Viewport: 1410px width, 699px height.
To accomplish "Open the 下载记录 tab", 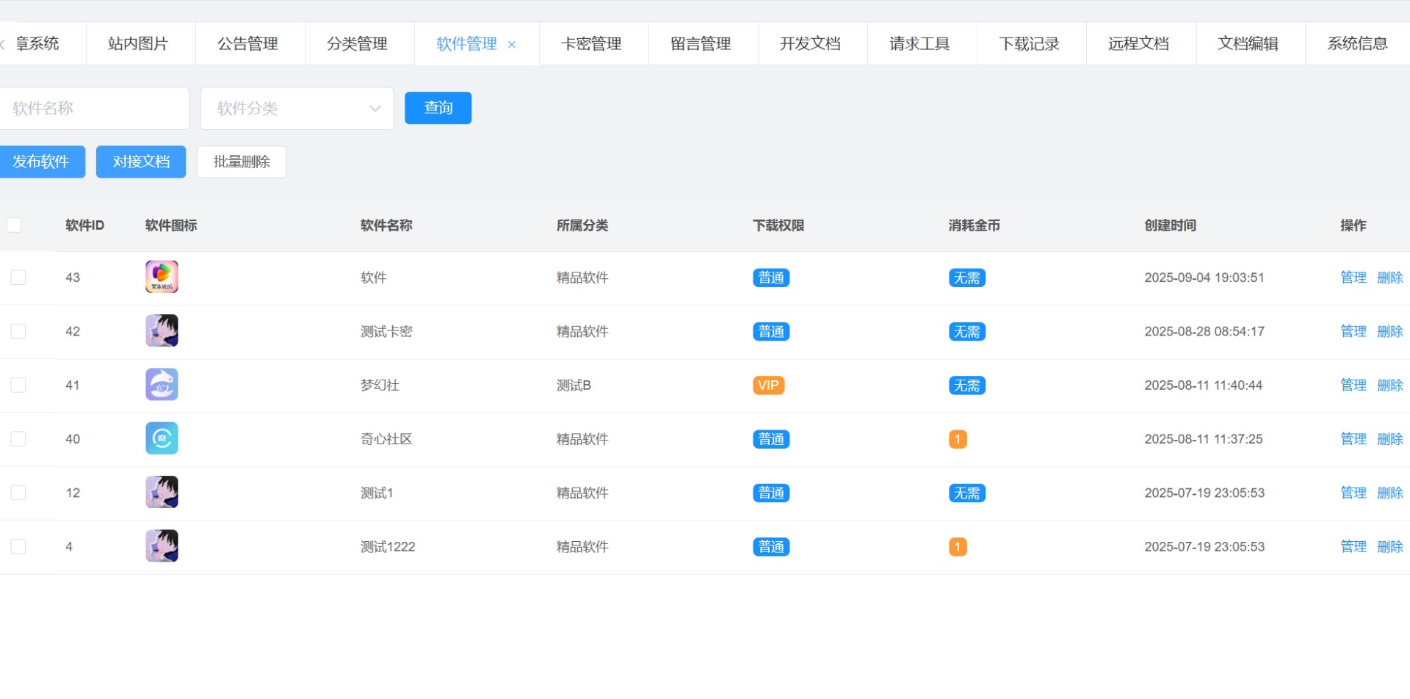I will pyautogui.click(x=1029, y=44).
